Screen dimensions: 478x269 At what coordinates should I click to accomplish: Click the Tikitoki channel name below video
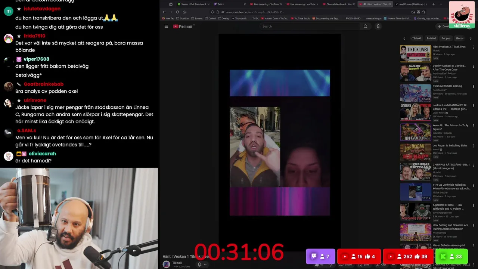coord(177,263)
